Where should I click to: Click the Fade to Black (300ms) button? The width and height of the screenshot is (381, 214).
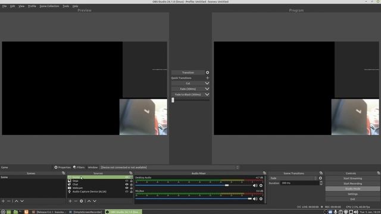[x=188, y=95]
